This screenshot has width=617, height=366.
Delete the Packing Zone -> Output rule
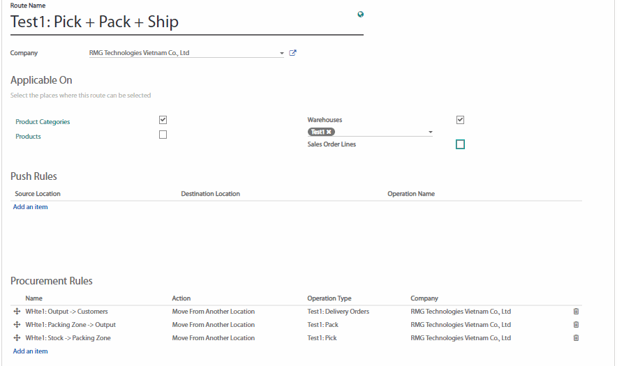tap(576, 325)
